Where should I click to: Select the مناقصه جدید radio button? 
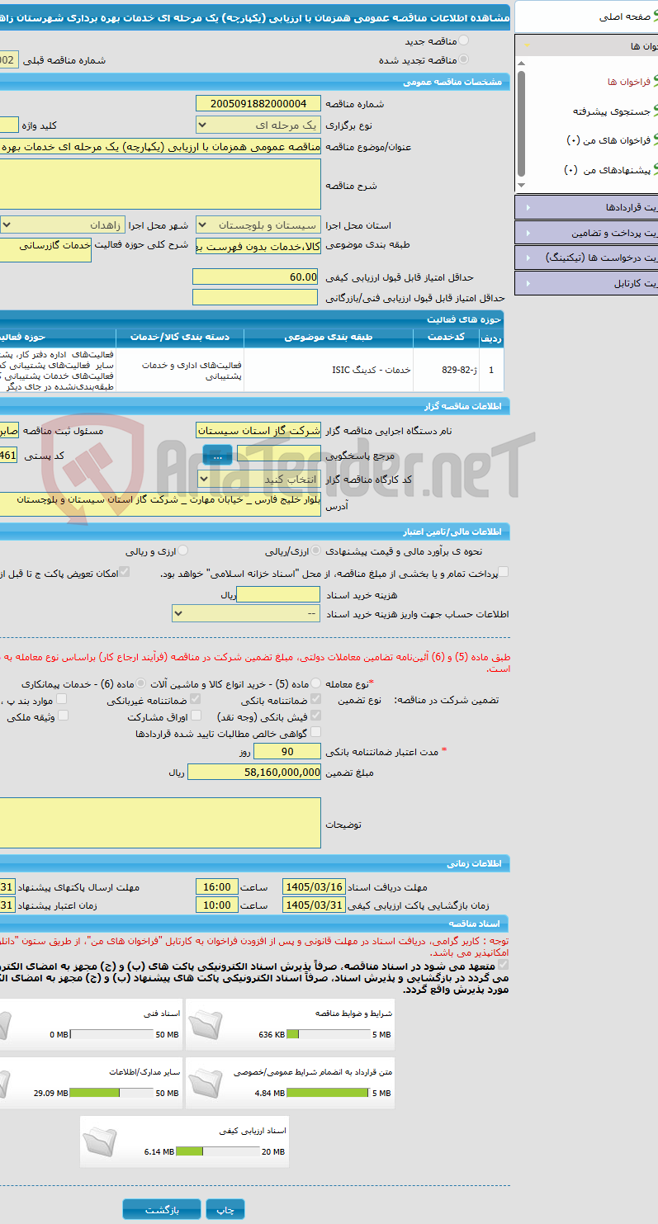pyautogui.click(x=463, y=40)
